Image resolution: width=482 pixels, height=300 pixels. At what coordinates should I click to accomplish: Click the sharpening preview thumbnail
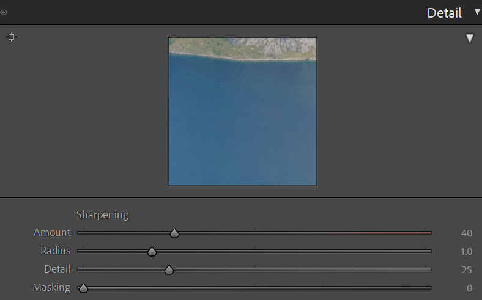pos(243,111)
